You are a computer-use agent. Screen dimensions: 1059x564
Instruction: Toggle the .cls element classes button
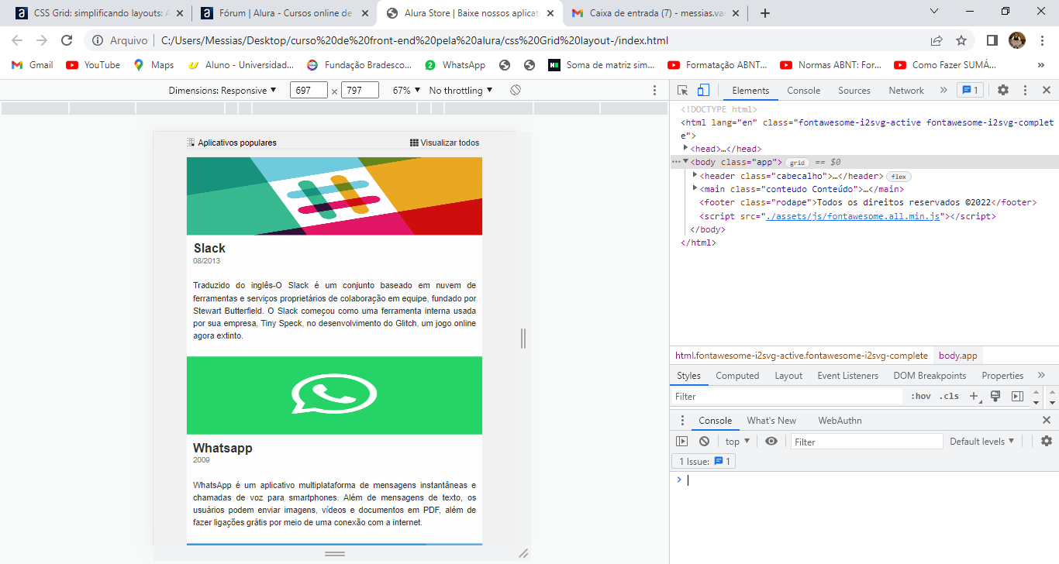[x=949, y=396]
